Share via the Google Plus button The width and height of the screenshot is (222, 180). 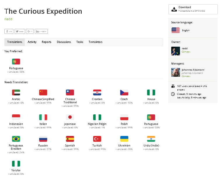coord(30,31)
